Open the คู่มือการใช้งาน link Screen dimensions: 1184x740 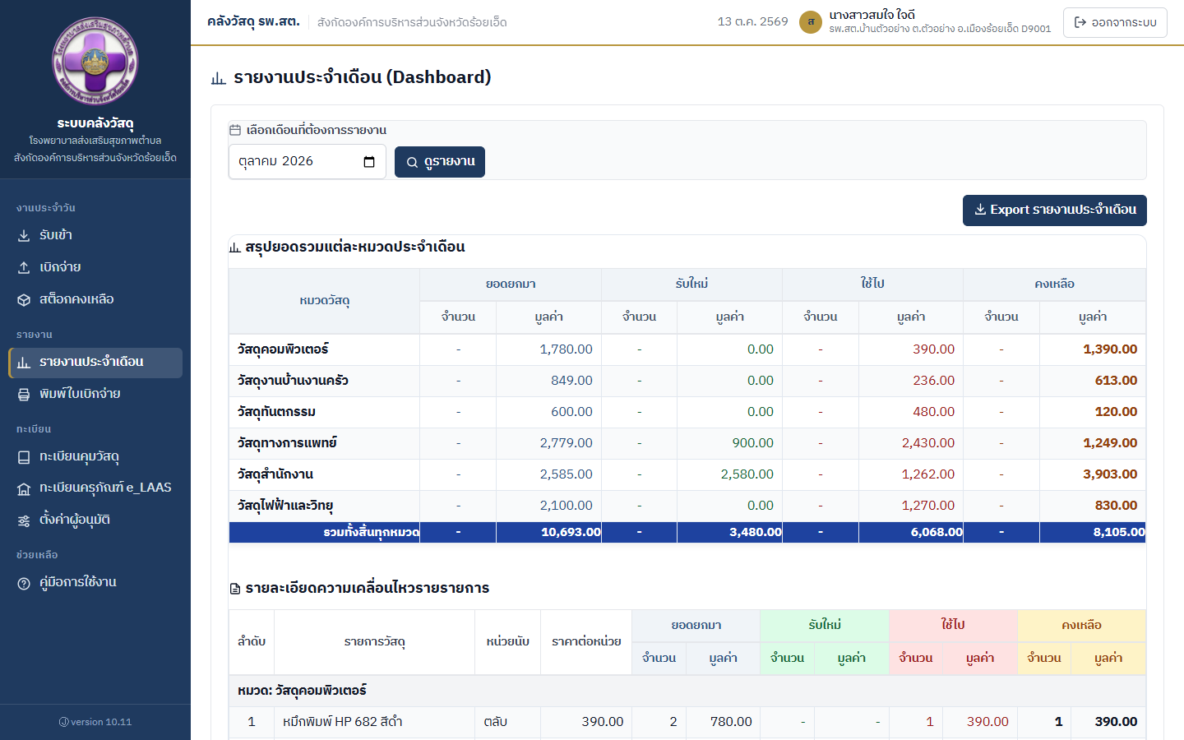point(95,583)
